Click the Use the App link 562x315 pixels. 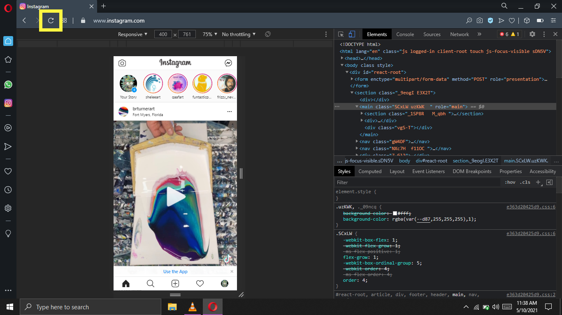[x=175, y=272]
